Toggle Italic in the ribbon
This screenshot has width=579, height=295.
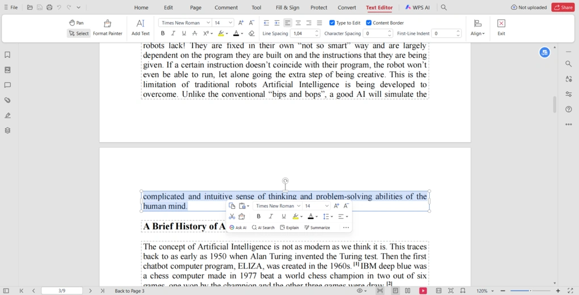[173, 33]
